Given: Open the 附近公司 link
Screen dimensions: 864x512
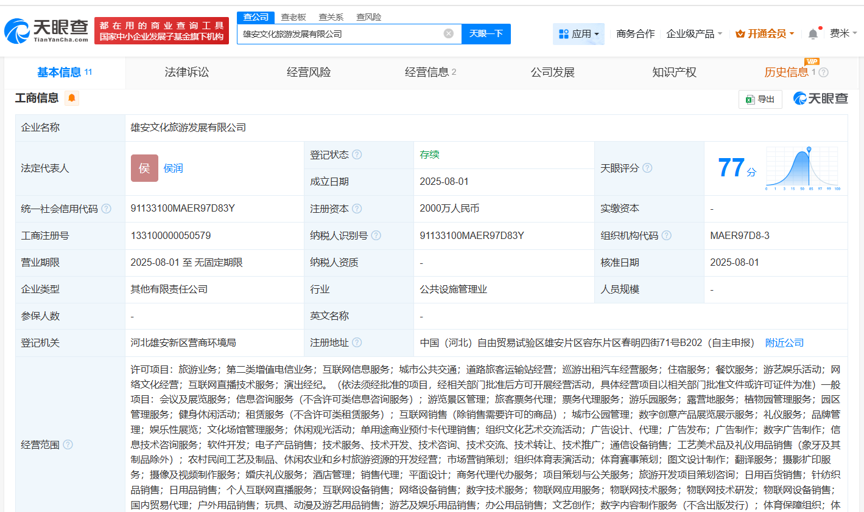Looking at the screenshot, I should pos(784,343).
